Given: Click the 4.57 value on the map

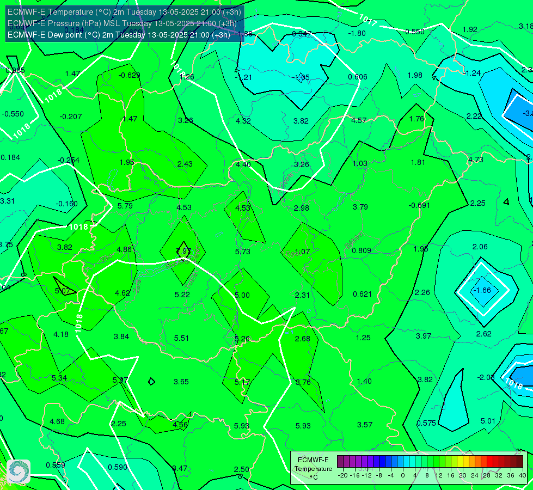Looking at the screenshot, I should coord(359,120).
